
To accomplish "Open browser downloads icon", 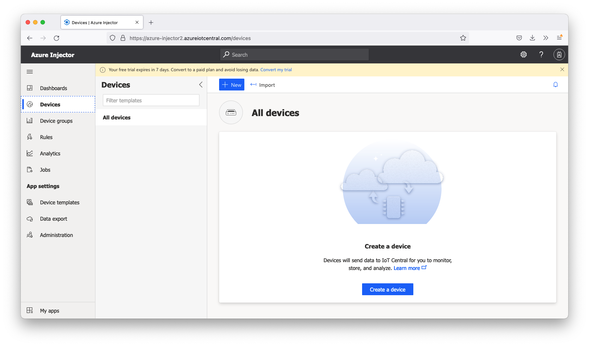I will tap(532, 38).
